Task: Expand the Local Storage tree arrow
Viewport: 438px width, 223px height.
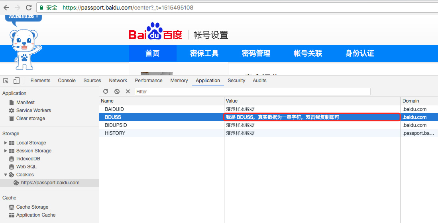Action: 5,143
